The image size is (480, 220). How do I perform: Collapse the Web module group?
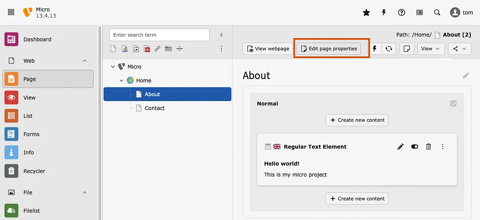click(x=84, y=61)
